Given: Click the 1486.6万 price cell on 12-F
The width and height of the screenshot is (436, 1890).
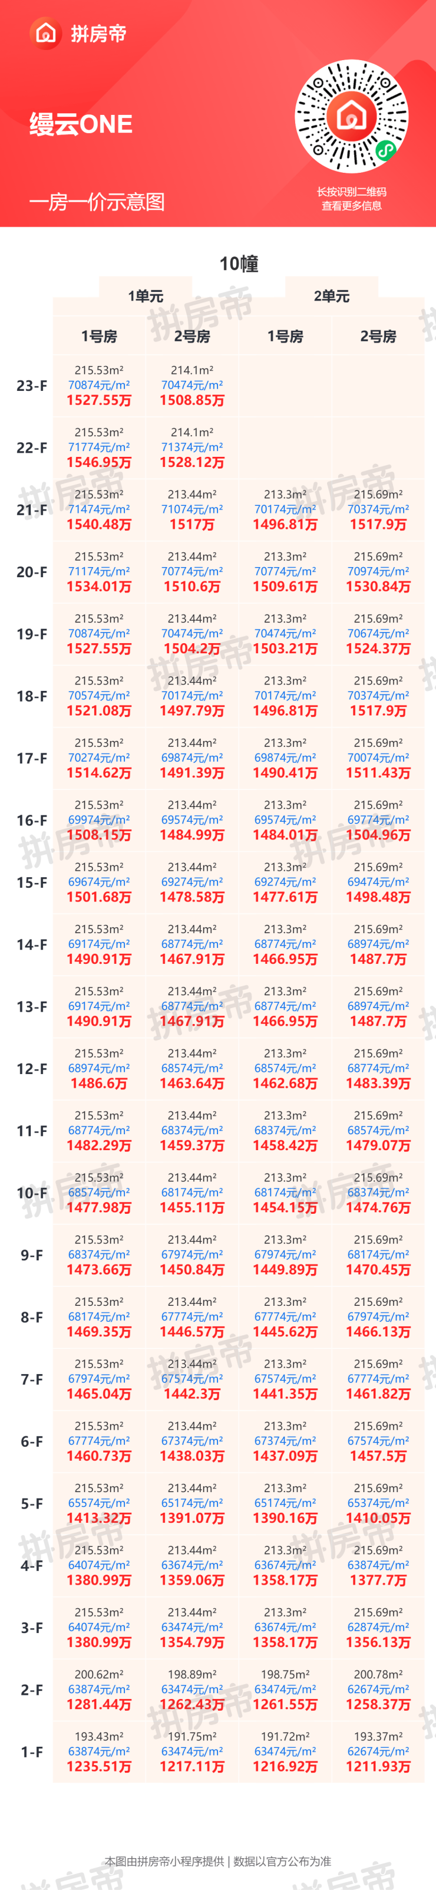Looking at the screenshot, I should 99,1084.
